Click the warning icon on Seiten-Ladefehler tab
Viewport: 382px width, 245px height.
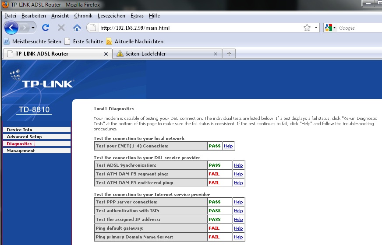[120, 54]
